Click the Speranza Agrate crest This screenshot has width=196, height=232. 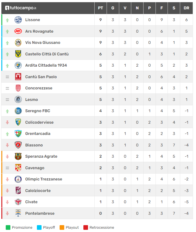18,156
